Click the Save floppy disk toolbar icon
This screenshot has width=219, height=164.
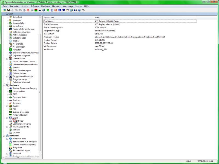click(8, 10)
